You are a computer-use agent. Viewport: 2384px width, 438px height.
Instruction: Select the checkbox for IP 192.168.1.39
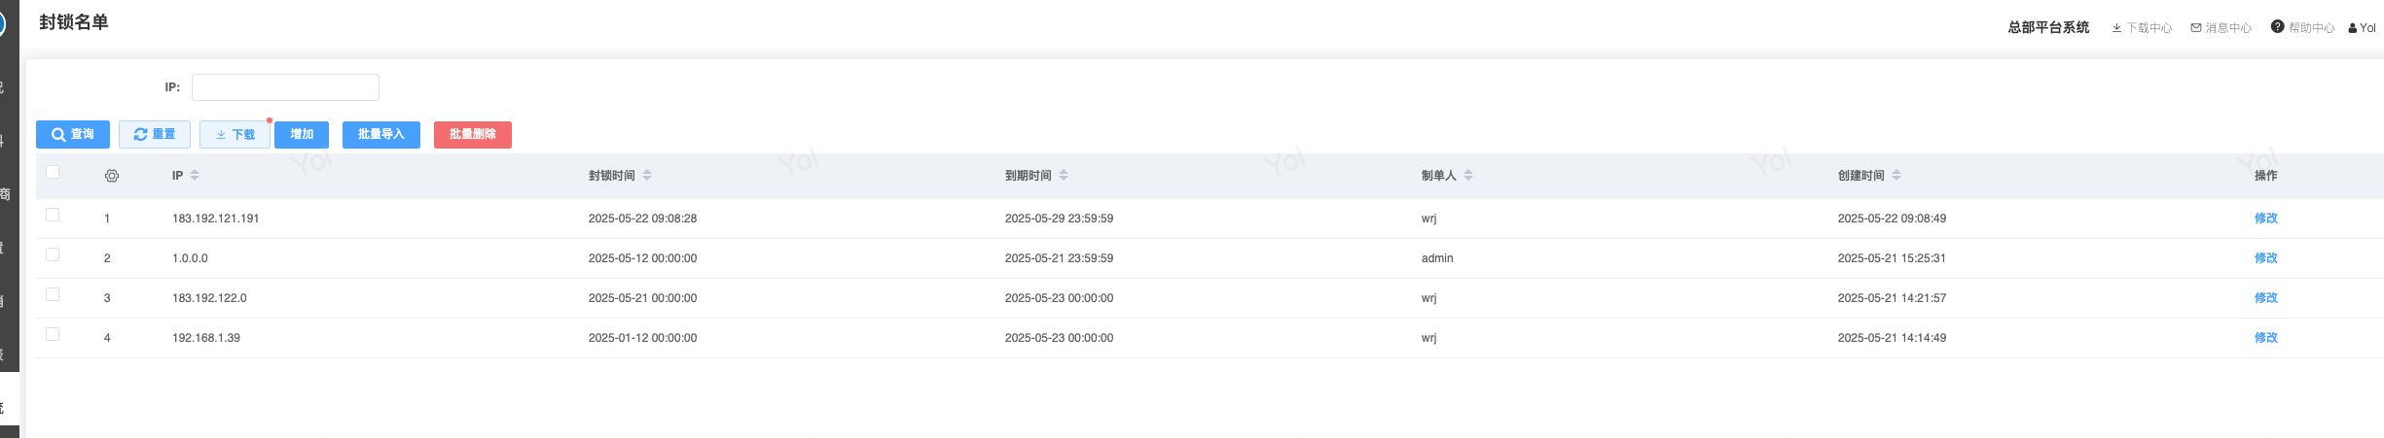(53, 335)
